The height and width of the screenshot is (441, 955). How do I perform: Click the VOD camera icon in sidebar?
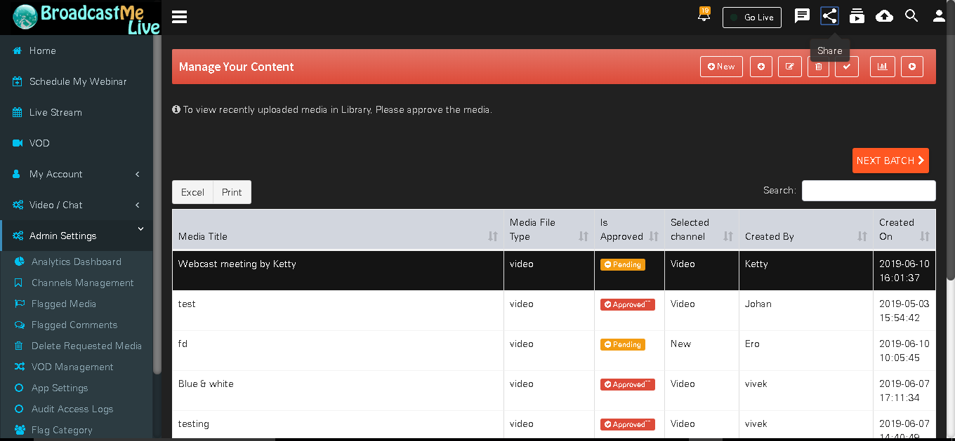[x=18, y=143]
